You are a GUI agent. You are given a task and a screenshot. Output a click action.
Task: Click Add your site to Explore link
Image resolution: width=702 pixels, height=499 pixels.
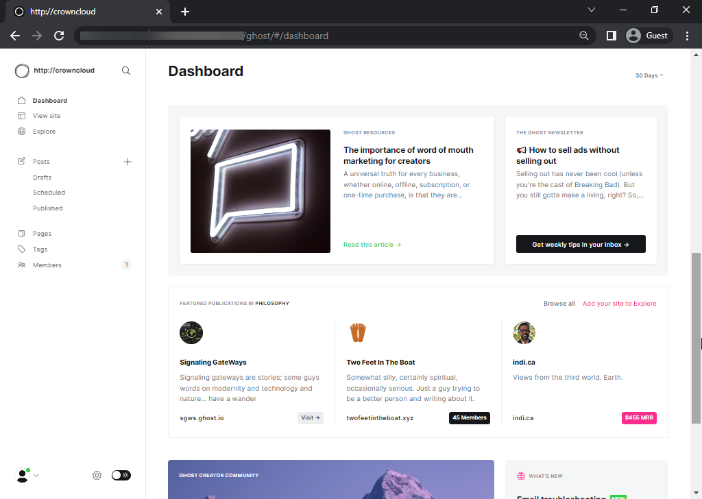click(x=619, y=304)
